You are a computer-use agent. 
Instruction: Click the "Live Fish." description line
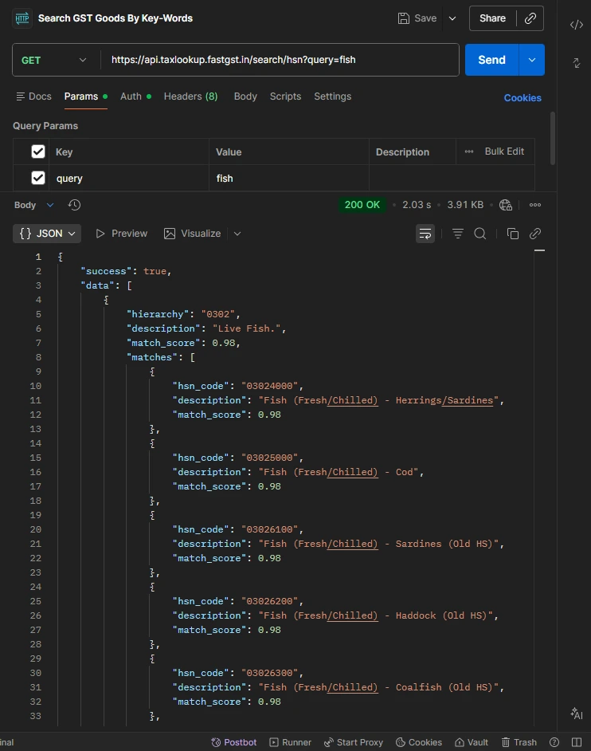tap(206, 328)
